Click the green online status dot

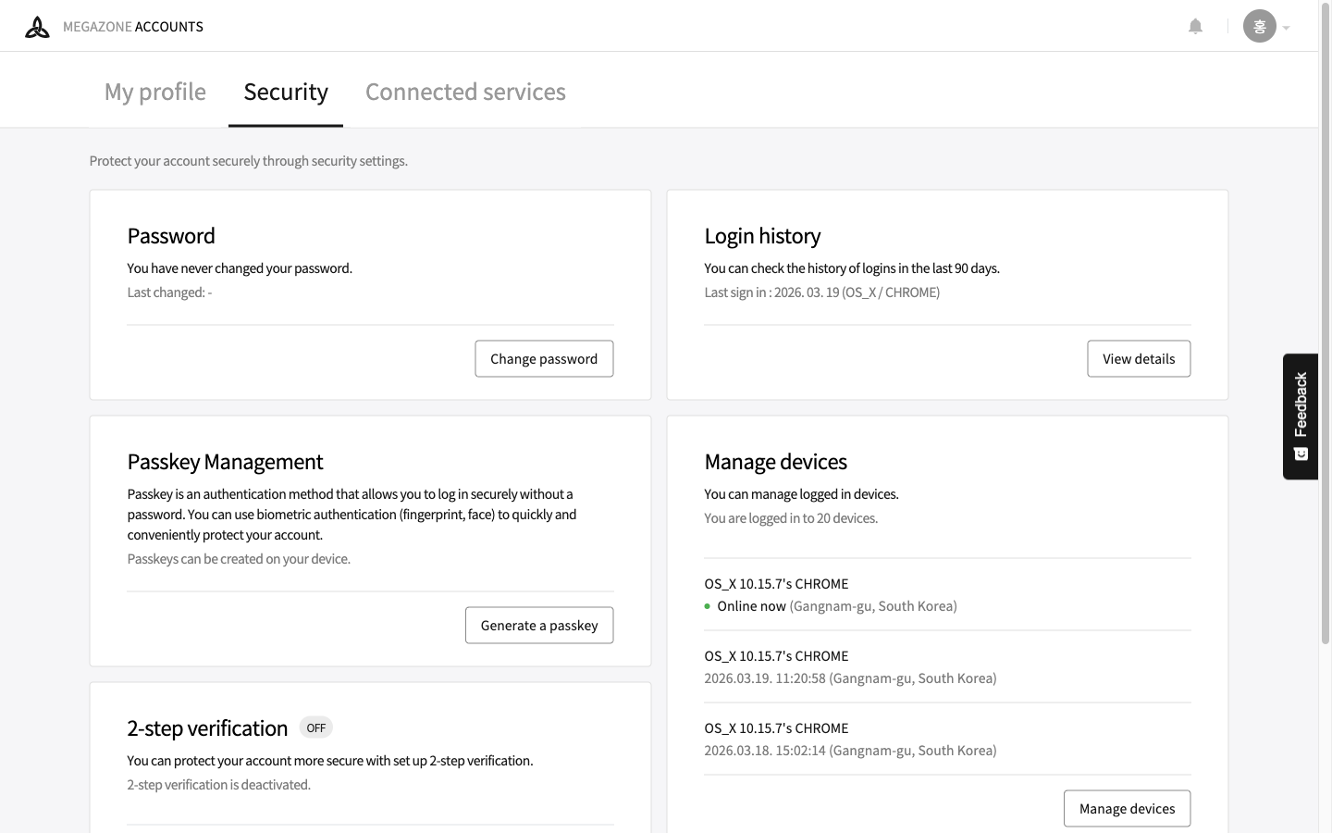(708, 606)
